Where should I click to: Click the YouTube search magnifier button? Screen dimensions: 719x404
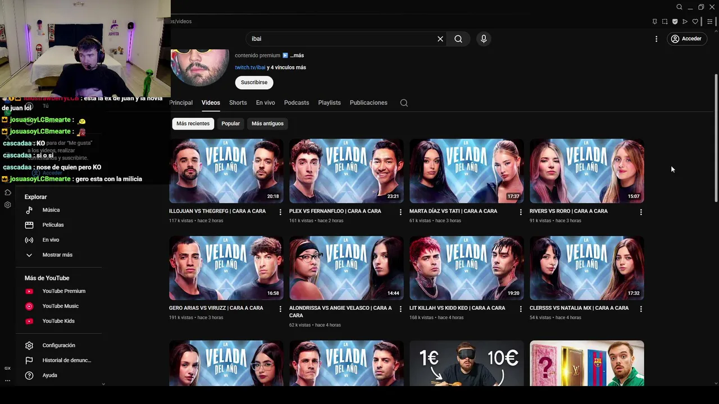[458, 39]
